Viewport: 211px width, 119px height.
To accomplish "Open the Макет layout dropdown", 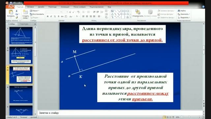I will [35, 11].
